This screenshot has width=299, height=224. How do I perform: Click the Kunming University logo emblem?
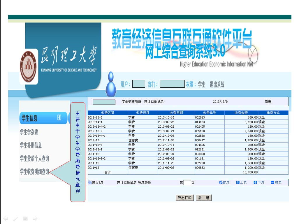click(29, 66)
